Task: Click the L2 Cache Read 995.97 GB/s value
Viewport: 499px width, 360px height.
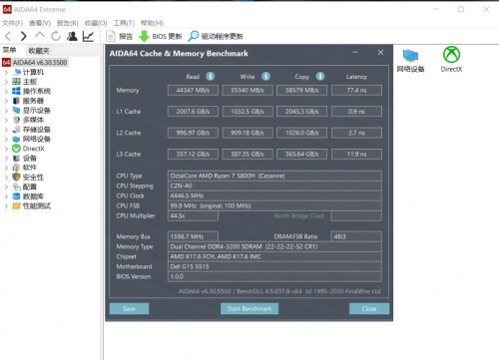Action: click(193, 133)
